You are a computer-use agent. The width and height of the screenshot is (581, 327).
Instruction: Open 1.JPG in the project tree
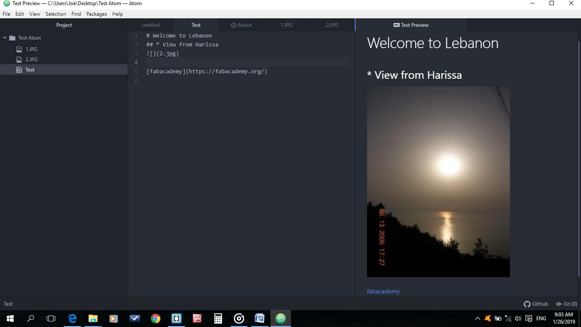64,49
